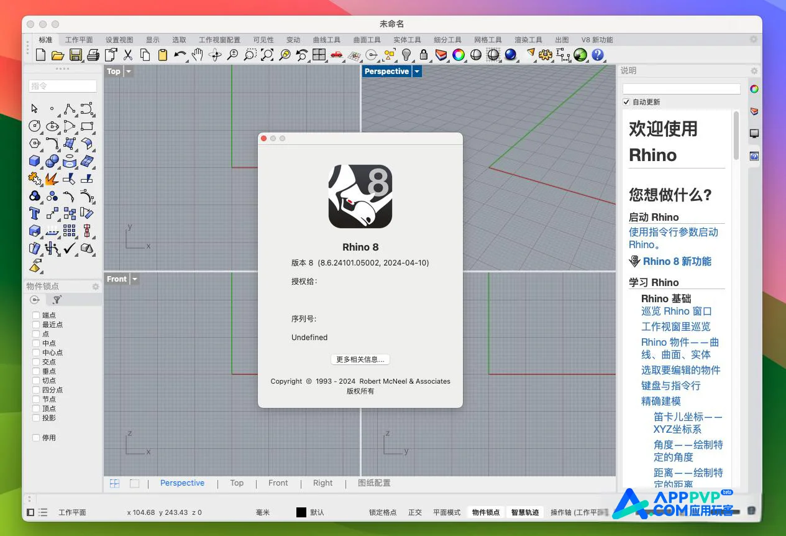Click the black layer color swatch
786x536 pixels.
(301, 512)
